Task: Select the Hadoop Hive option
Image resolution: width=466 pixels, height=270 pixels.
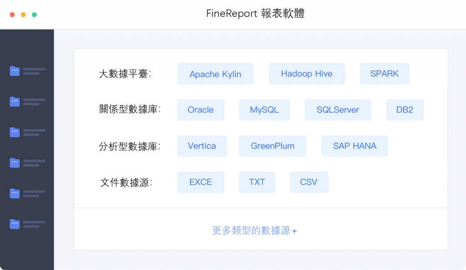Action: [x=306, y=74]
